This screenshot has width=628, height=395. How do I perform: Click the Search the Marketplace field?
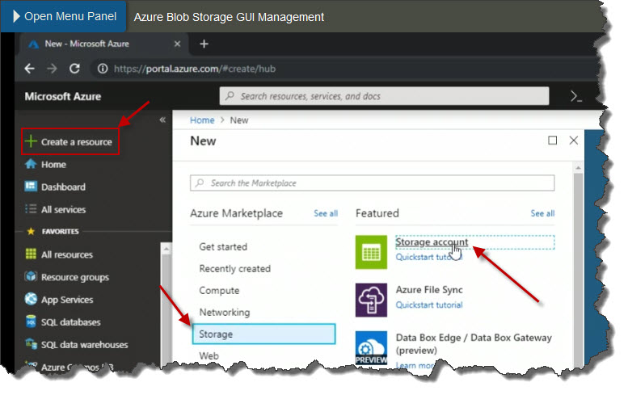tap(372, 183)
